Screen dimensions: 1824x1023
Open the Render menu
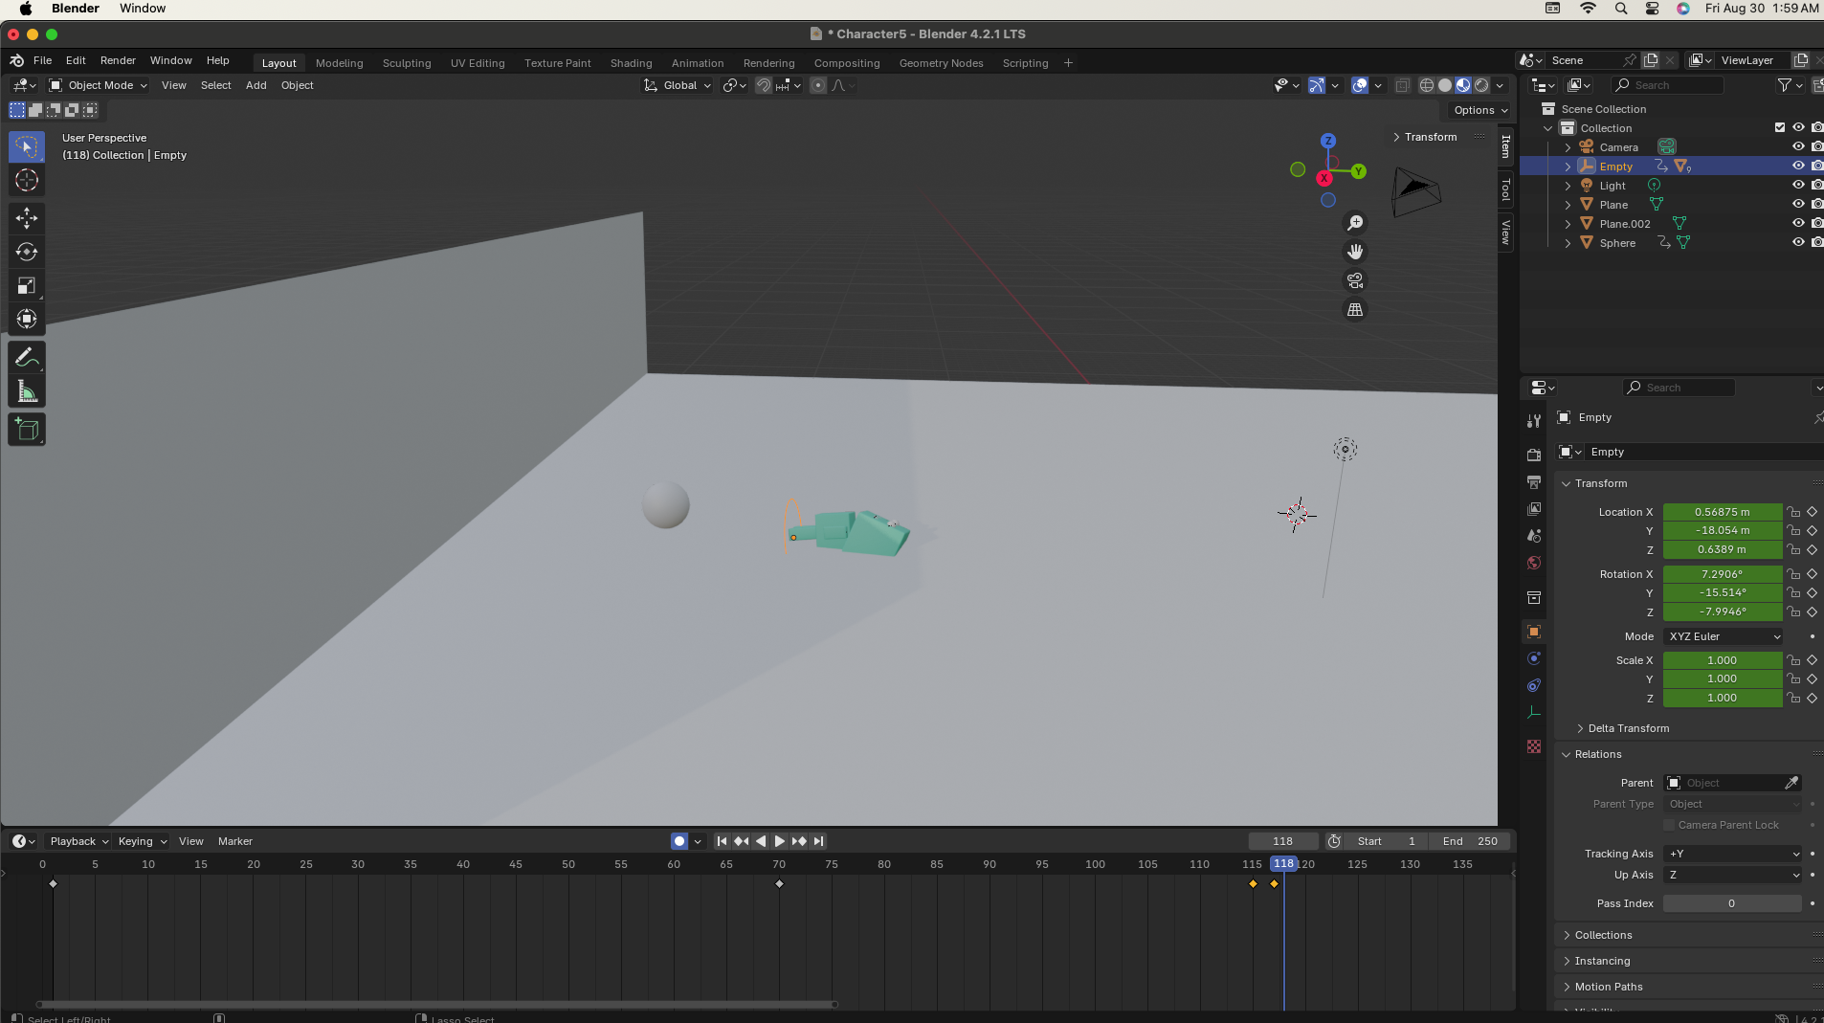[118, 60]
